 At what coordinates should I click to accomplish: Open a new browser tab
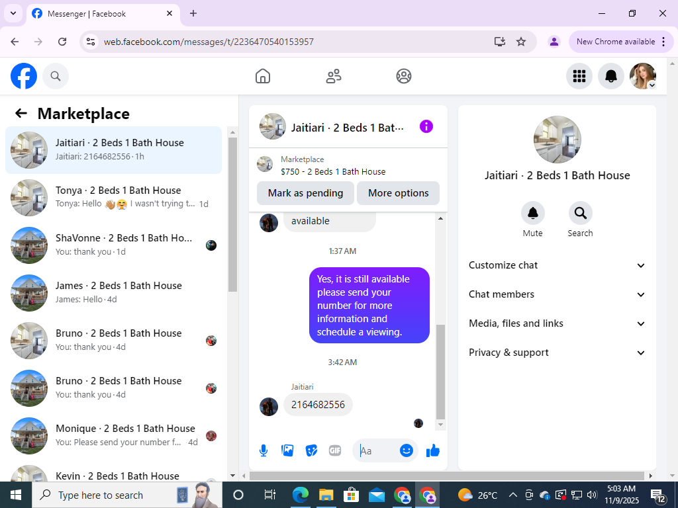click(193, 13)
